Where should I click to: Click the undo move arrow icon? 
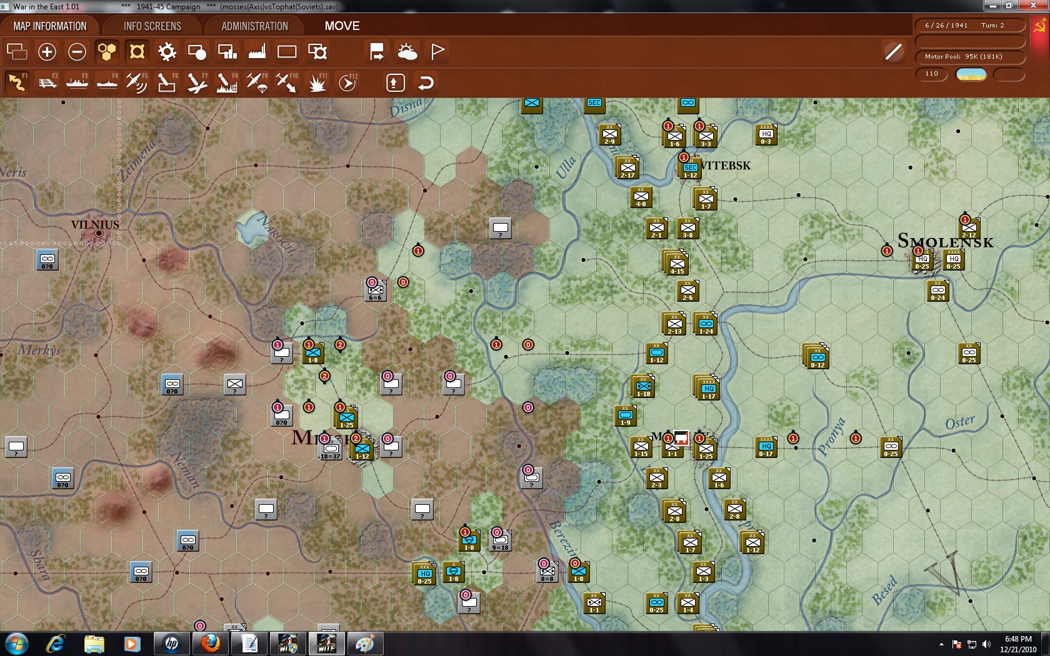[x=426, y=82]
